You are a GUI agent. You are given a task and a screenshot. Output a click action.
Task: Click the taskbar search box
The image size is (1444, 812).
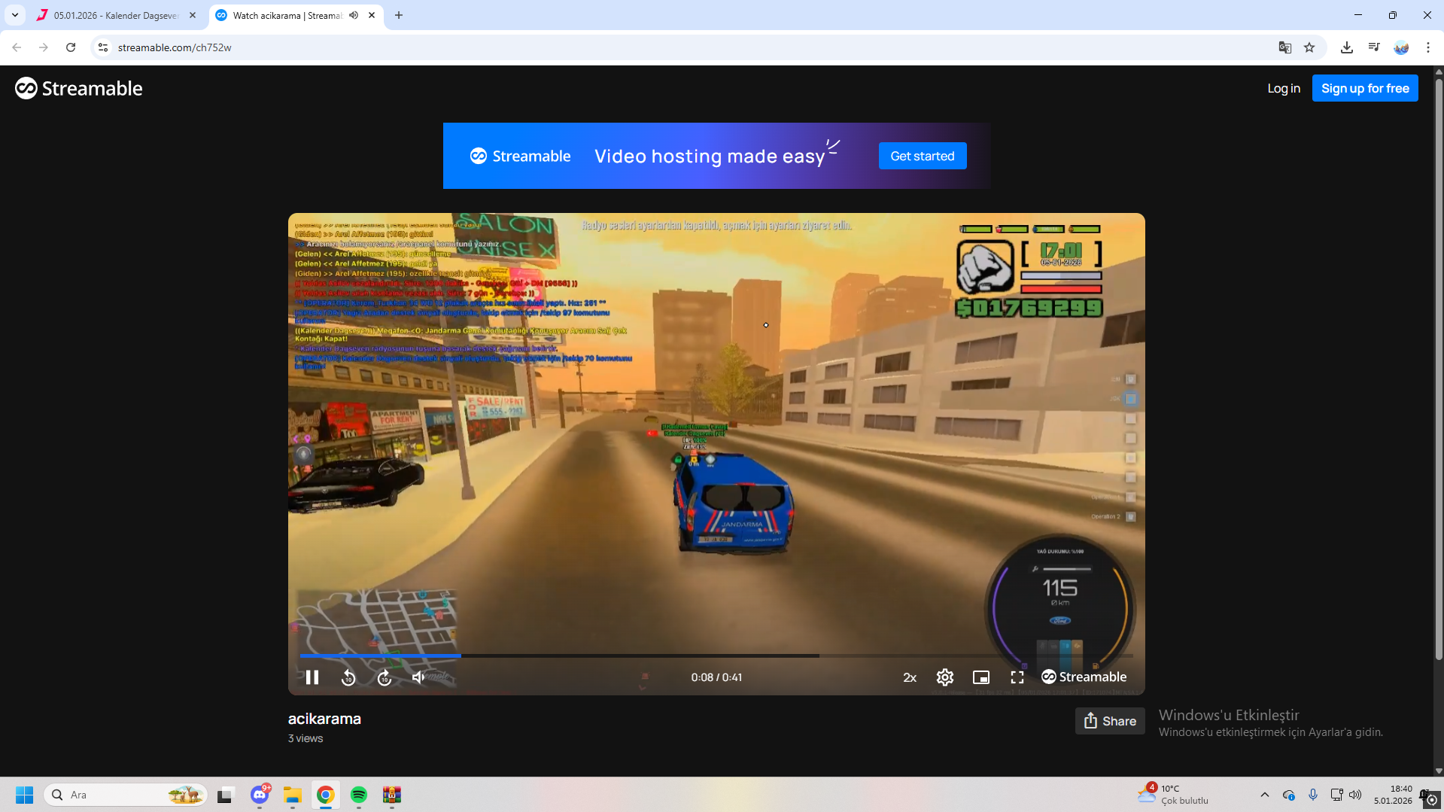126,795
